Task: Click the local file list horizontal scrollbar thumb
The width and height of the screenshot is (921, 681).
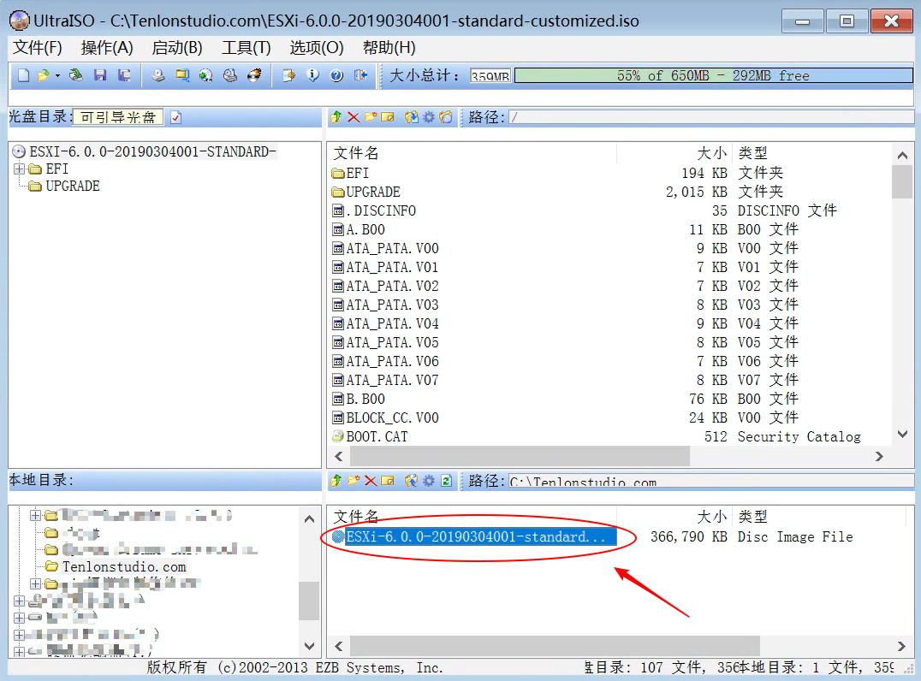Action: click(x=555, y=647)
